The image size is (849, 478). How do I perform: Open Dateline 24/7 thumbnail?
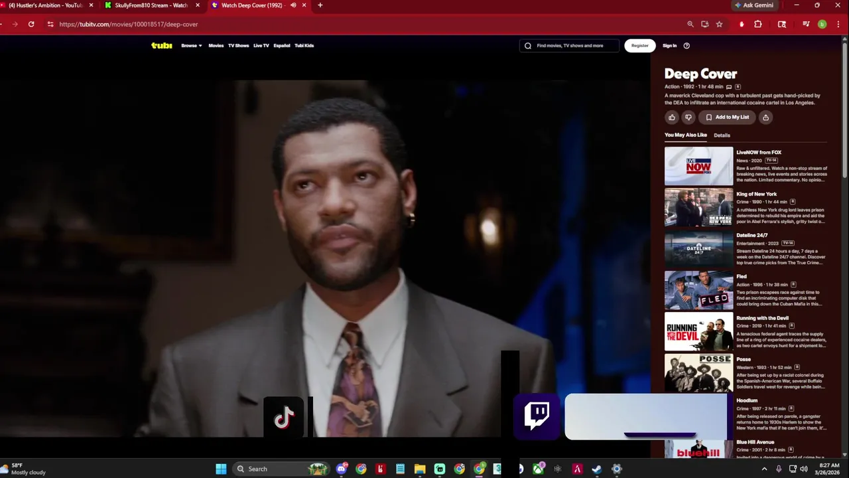[x=699, y=249]
